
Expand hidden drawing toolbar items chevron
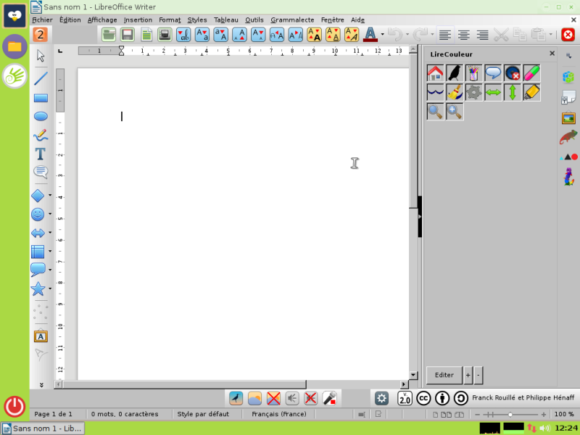(41, 385)
